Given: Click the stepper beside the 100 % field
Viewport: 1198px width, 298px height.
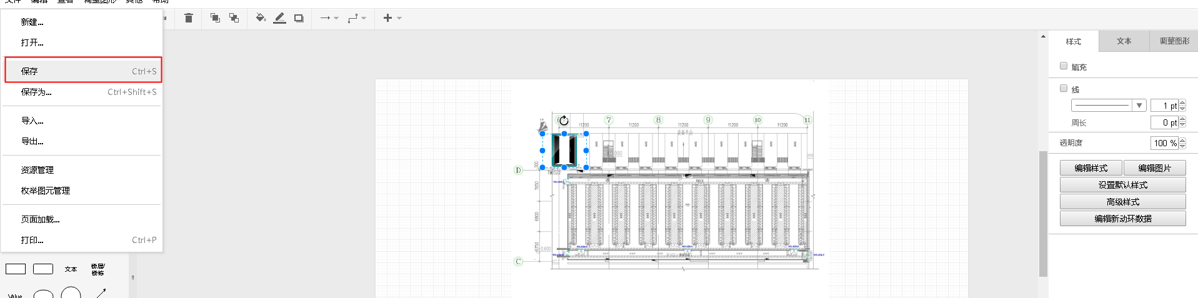Looking at the screenshot, I should click(1182, 143).
